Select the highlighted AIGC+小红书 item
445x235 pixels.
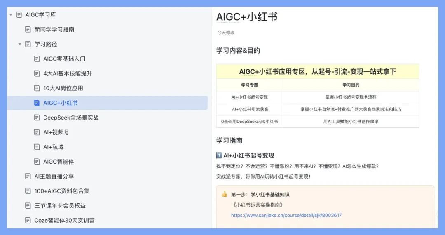point(107,103)
